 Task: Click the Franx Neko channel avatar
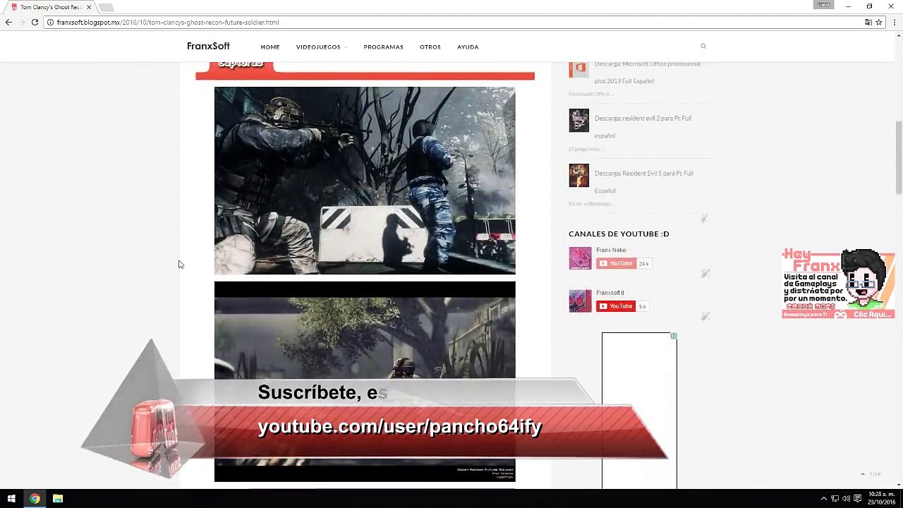pyautogui.click(x=581, y=258)
